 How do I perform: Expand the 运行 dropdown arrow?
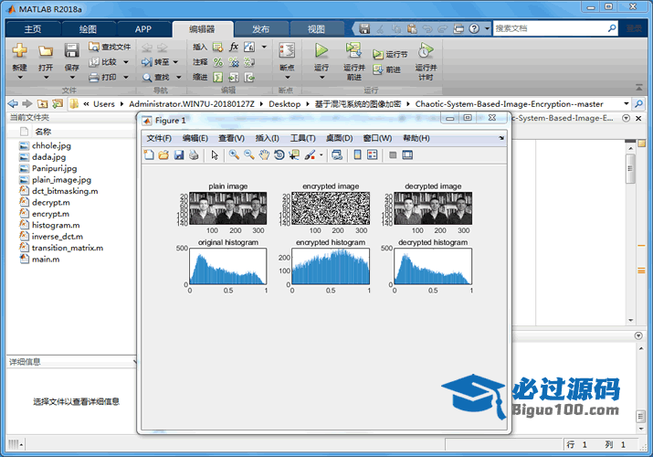coord(321,77)
